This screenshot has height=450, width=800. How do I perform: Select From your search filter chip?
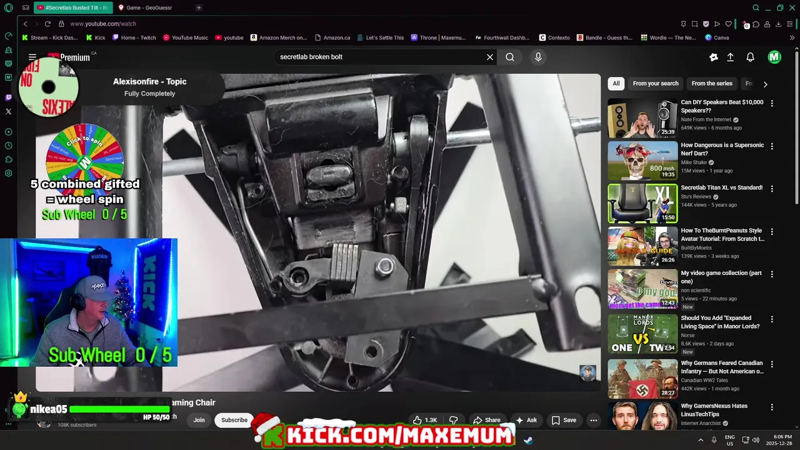pyautogui.click(x=656, y=83)
